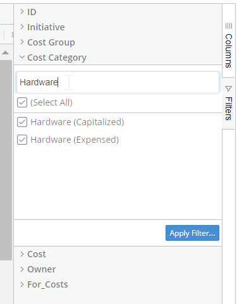The image size is (237, 304).
Task: Click the Cost Category label text
Action: 57,58
